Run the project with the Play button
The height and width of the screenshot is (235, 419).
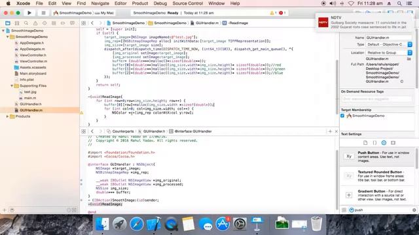[29, 13]
